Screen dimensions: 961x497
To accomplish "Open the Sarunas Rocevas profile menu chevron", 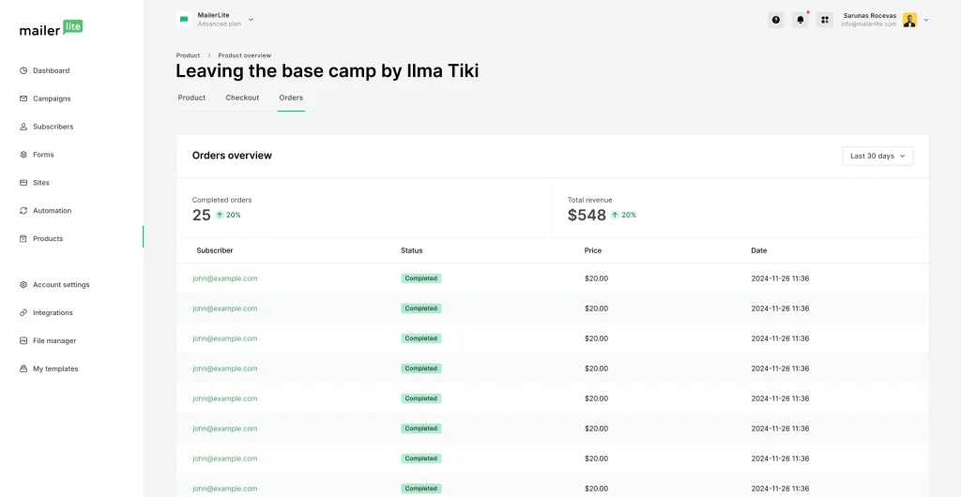I will pos(926,20).
